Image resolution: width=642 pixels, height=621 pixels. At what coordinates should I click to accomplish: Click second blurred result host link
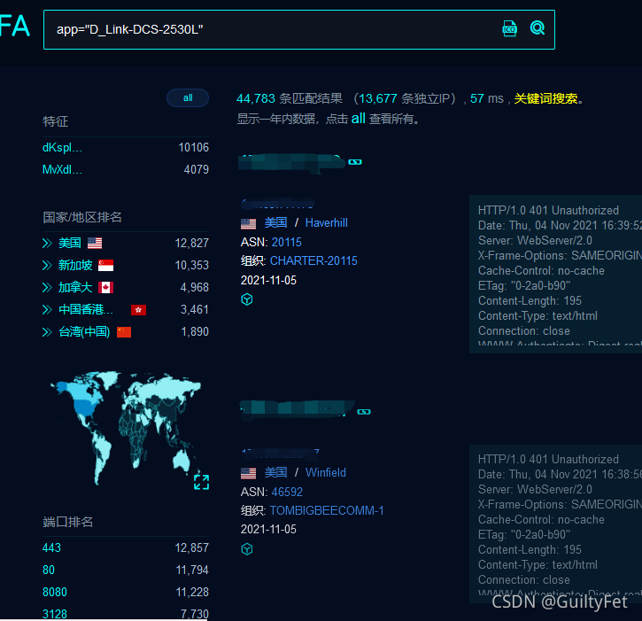[297, 410]
